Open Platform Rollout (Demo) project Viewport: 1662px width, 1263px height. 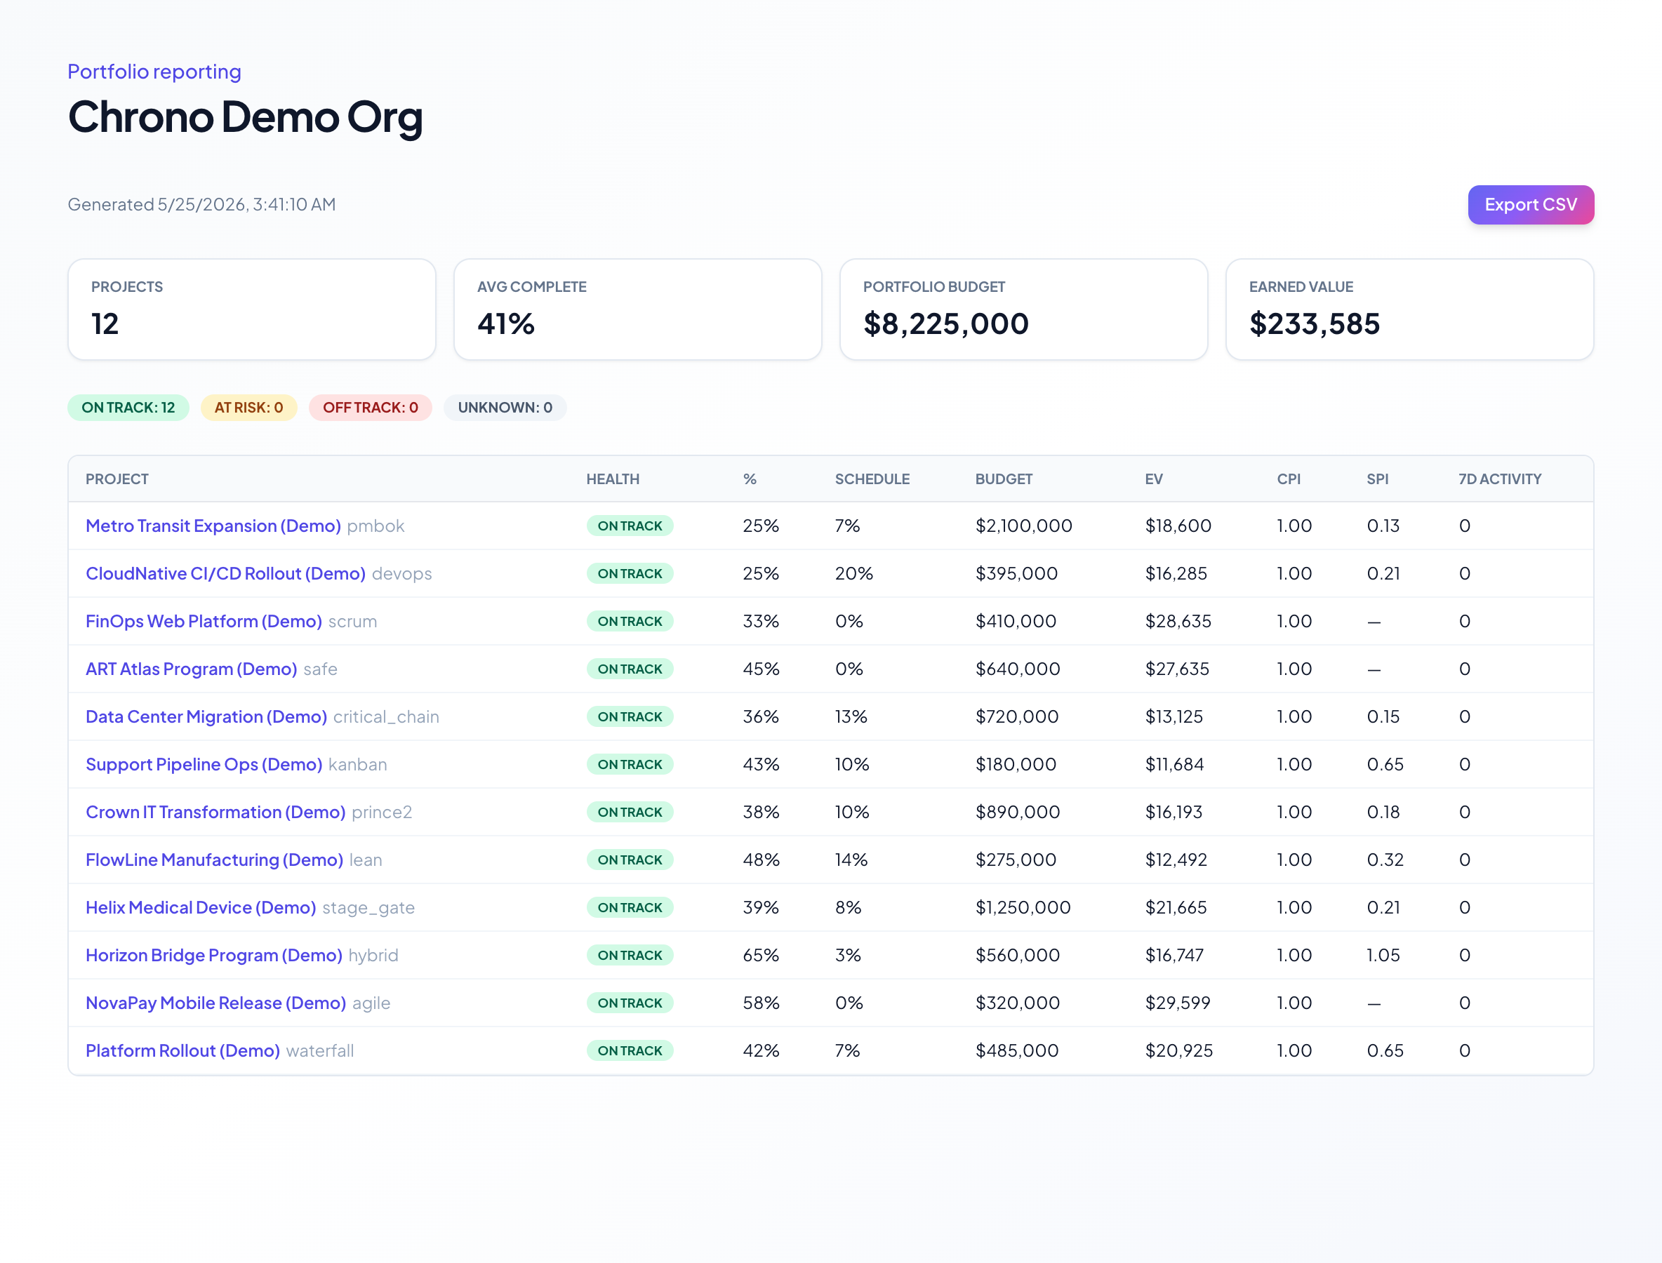click(182, 1051)
